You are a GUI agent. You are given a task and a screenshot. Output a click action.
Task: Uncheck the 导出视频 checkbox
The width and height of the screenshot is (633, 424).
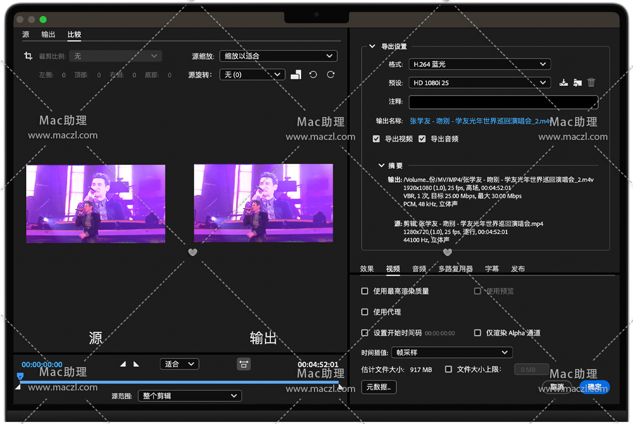(x=376, y=139)
